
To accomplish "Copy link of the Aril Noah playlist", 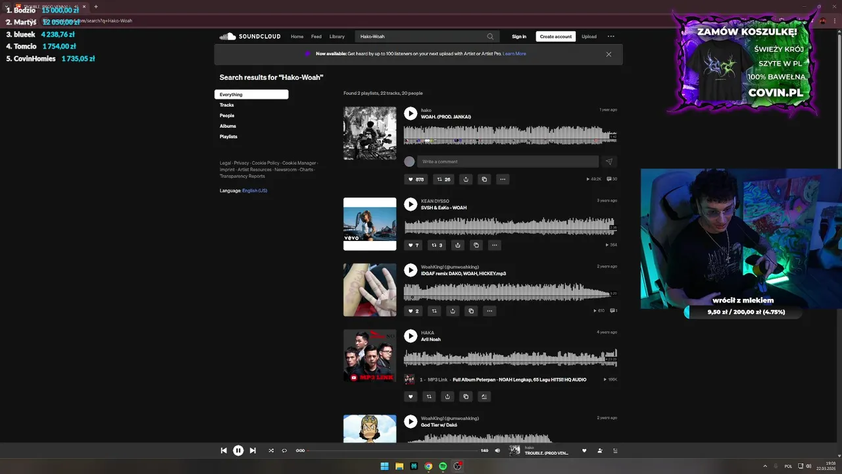I will tap(466, 396).
